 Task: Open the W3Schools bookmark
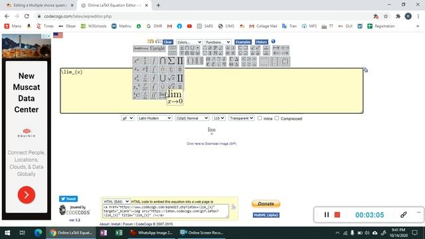coord(94,26)
